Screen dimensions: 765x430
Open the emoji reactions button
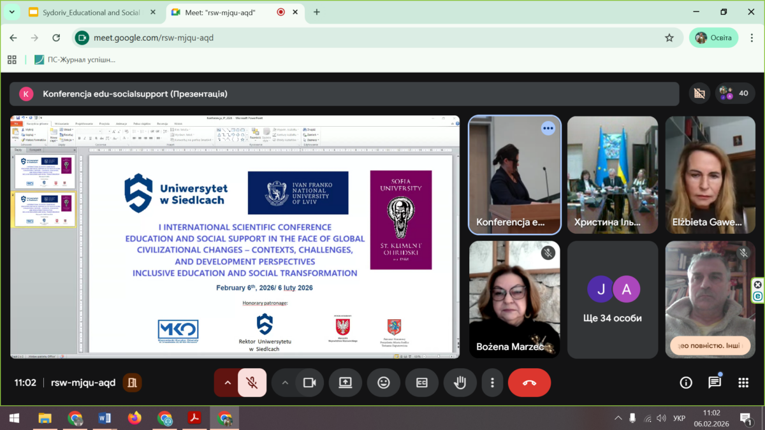coord(384,383)
